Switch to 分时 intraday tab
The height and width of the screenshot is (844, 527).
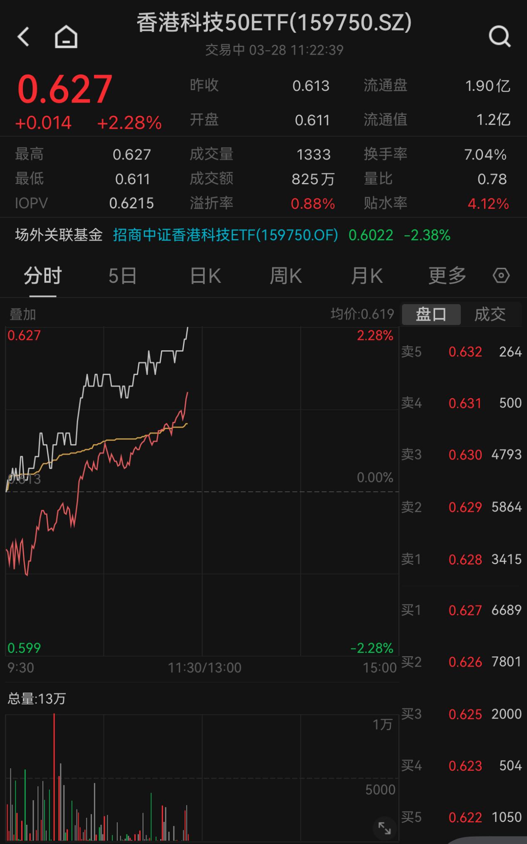click(x=42, y=276)
